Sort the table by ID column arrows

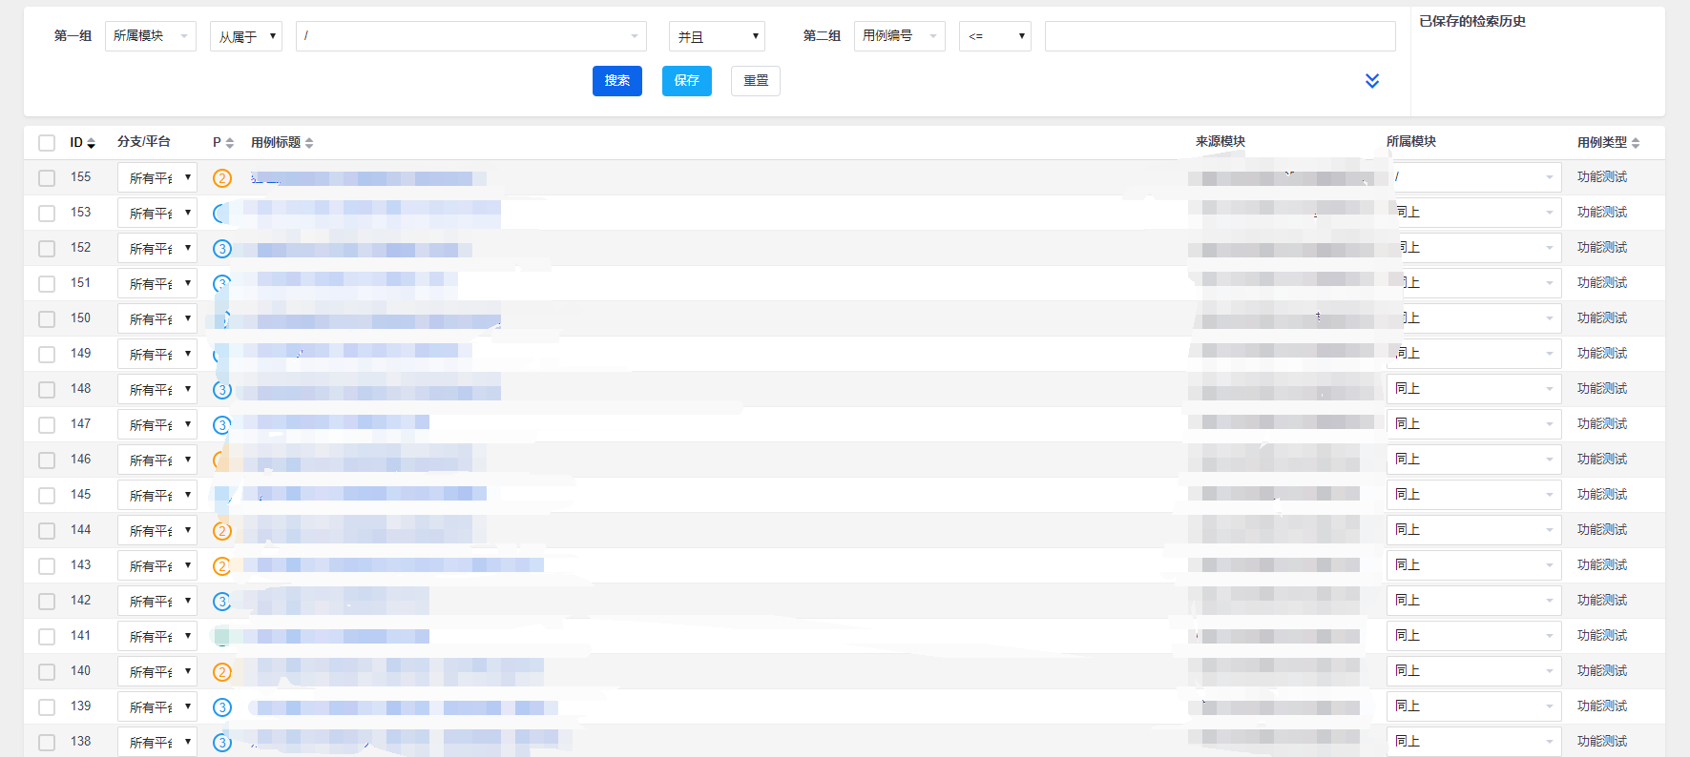[91, 143]
